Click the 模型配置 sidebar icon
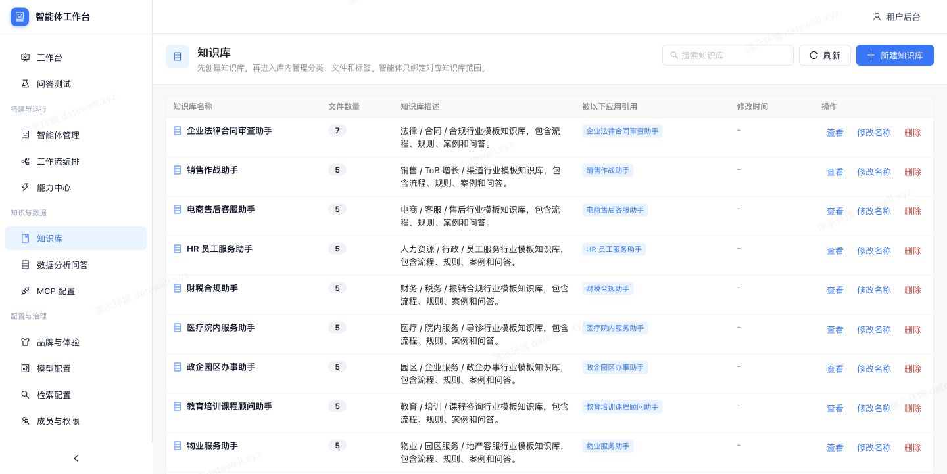This screenshot has width=947, height=474. (26, 368)
